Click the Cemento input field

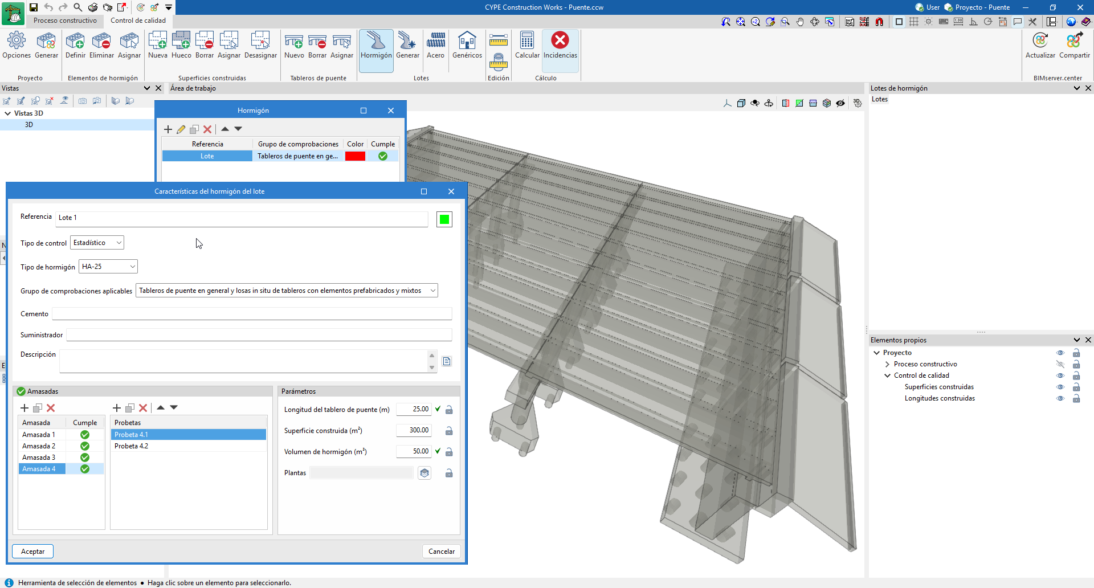tap(252, 314)
